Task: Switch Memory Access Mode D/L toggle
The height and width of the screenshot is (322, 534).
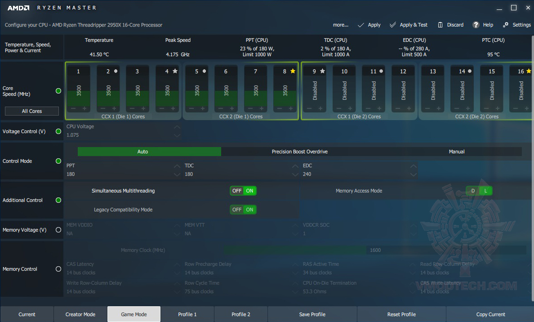Action: pos(479,191)
